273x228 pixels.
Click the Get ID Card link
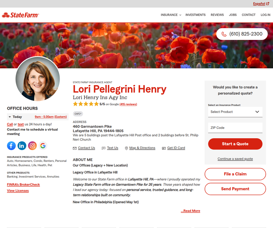coord(176,148)
